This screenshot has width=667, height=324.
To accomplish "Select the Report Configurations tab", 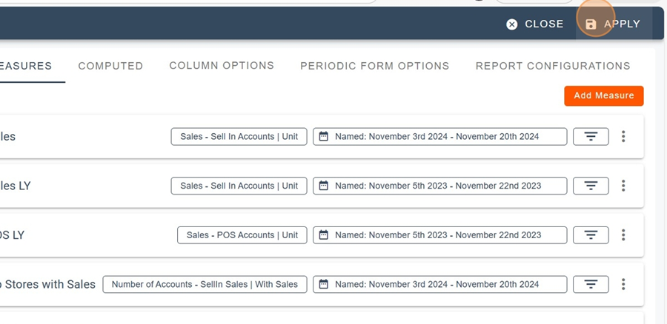I will click(x=553, y=66).
